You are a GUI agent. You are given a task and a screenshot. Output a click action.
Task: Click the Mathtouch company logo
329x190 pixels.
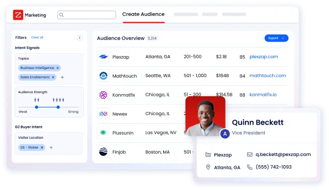pos(103,75)
